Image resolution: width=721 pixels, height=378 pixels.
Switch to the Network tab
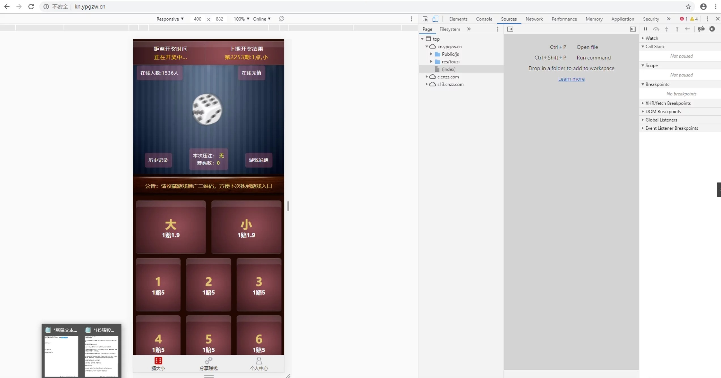[x=534, y=19]
